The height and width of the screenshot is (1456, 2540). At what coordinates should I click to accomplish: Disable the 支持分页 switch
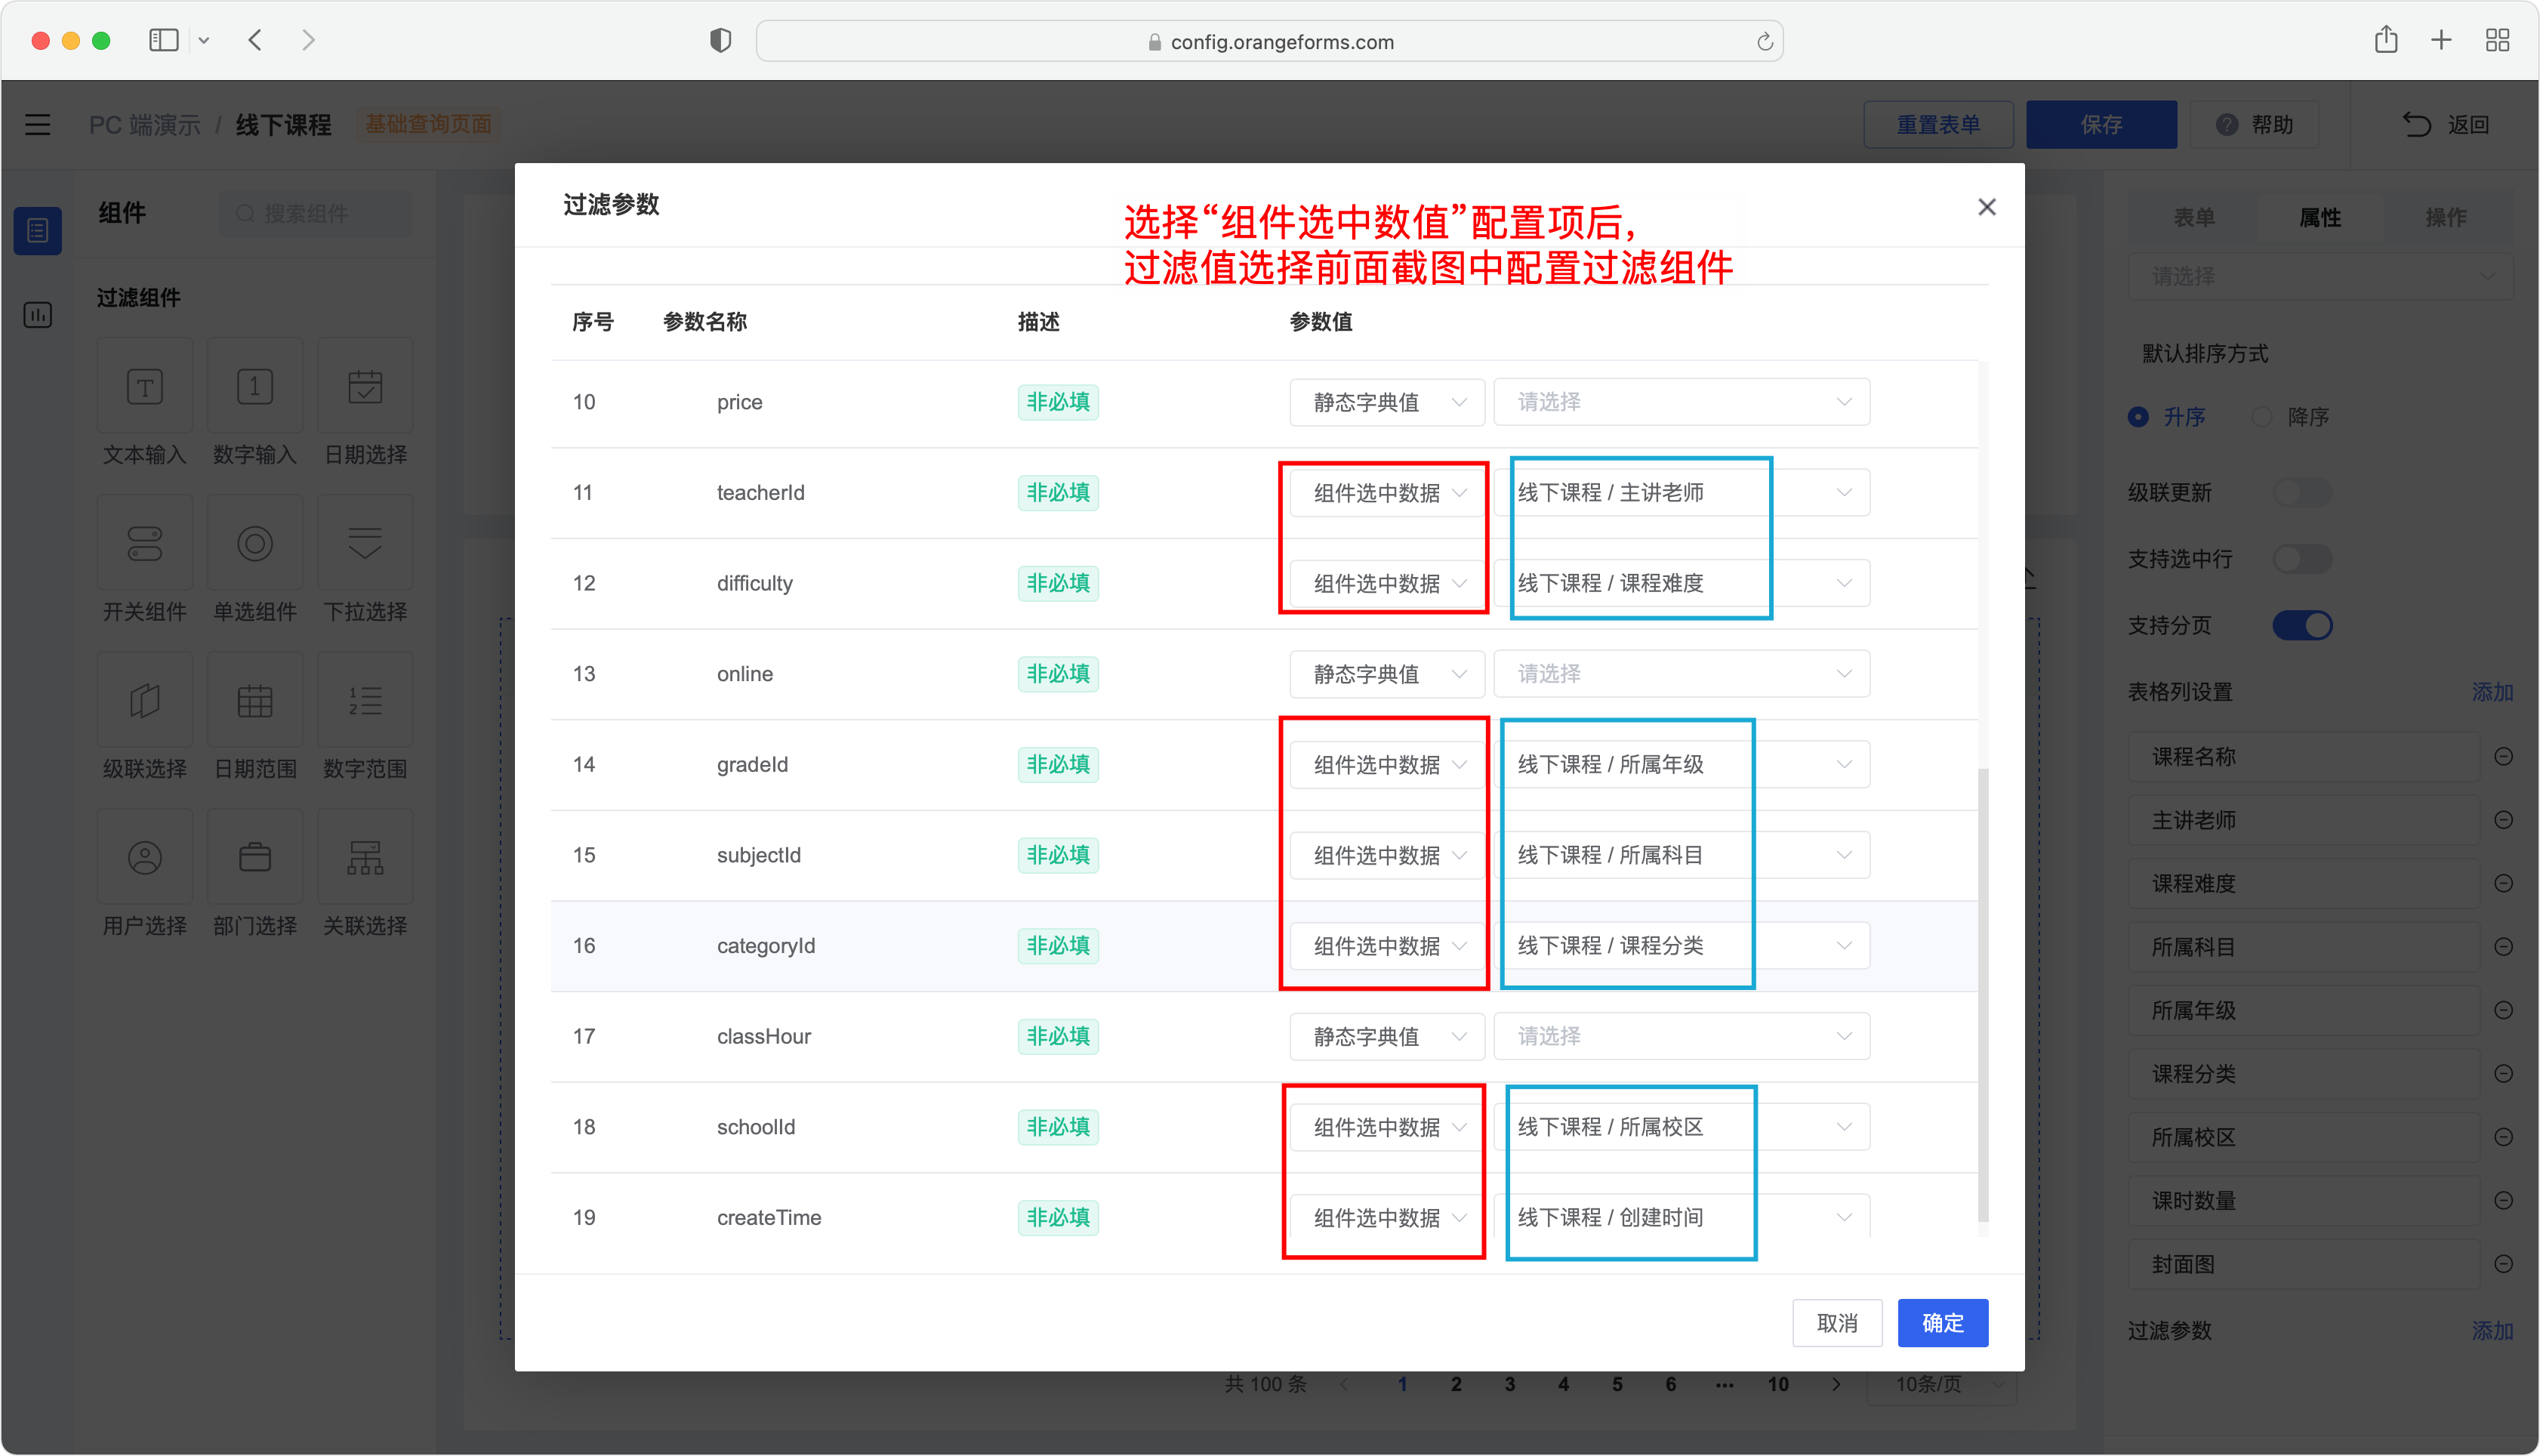coord(2302,626)
